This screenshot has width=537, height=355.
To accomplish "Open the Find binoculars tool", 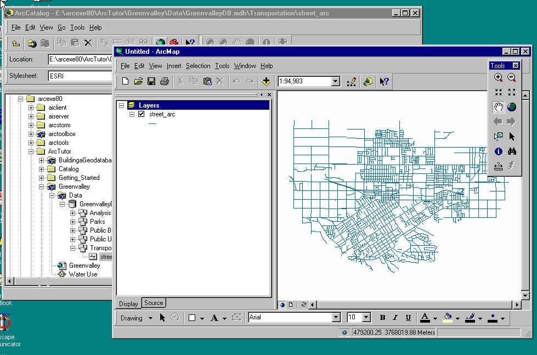I will [512, 151].
